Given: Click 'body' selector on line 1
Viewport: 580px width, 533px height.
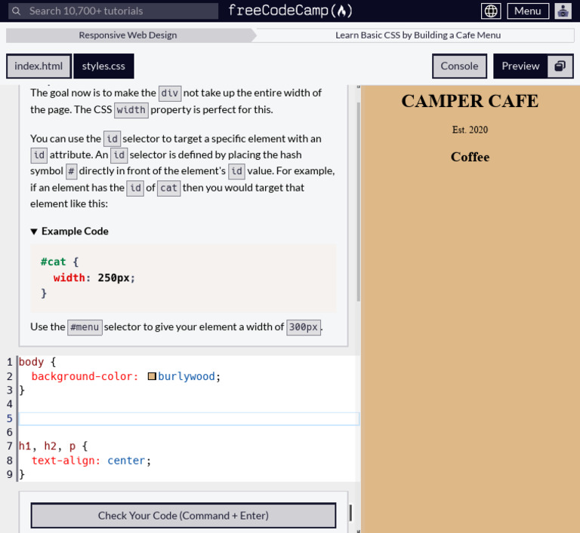Looking at the screenshot, I should coord(32,362).
